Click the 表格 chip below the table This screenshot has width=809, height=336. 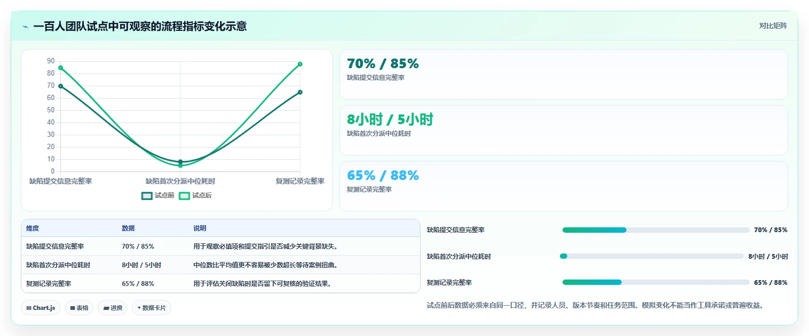coord(79,308)
